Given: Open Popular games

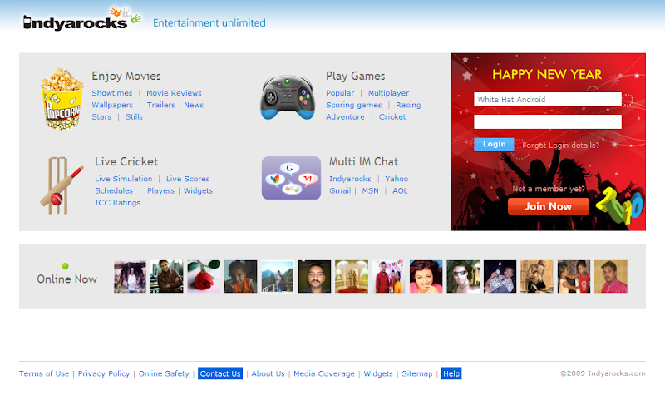Looking at the screenshot, I should [340, 93].
